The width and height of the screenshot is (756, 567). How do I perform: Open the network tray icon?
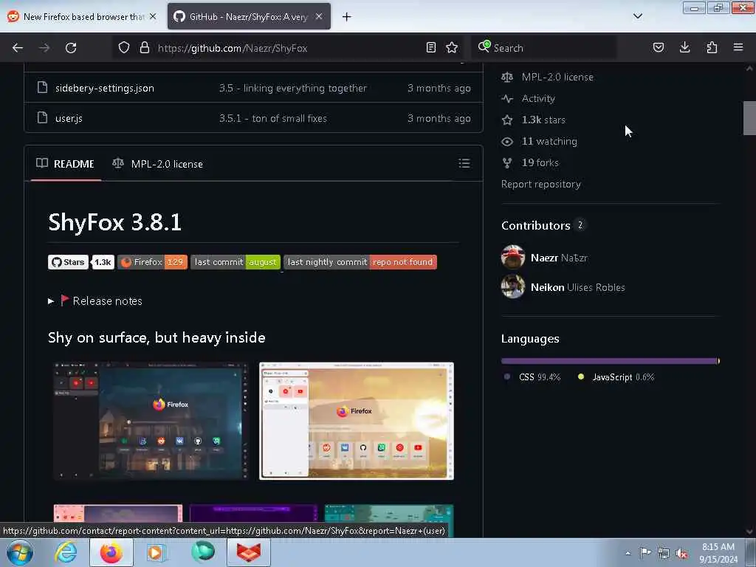pos(664,553)
